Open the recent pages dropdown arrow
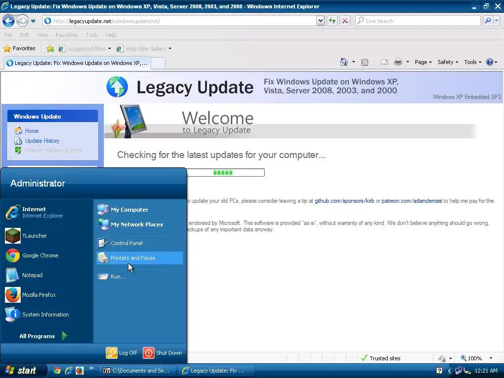The height and width of the screenshot is (378, 504). click(x=33, y=21)
